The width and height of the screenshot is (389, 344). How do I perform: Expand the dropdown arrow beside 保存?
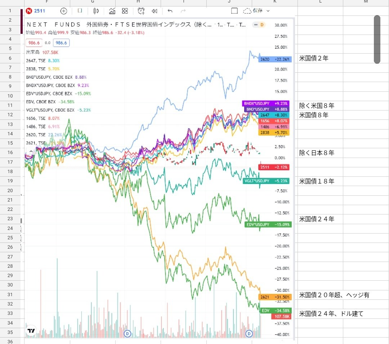coord(268,11)
